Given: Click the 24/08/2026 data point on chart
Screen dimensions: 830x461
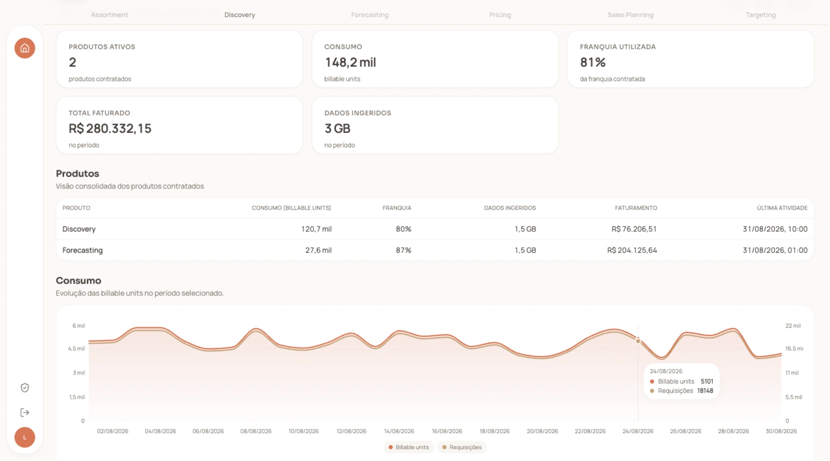Looking at the screenshot, I should coord(638,341).
